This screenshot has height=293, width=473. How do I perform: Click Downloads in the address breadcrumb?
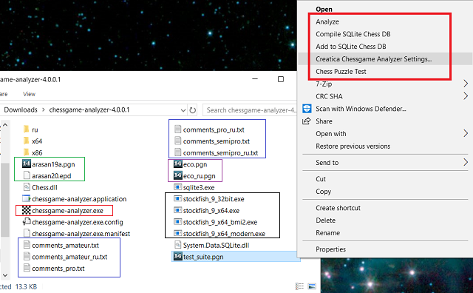21,110
